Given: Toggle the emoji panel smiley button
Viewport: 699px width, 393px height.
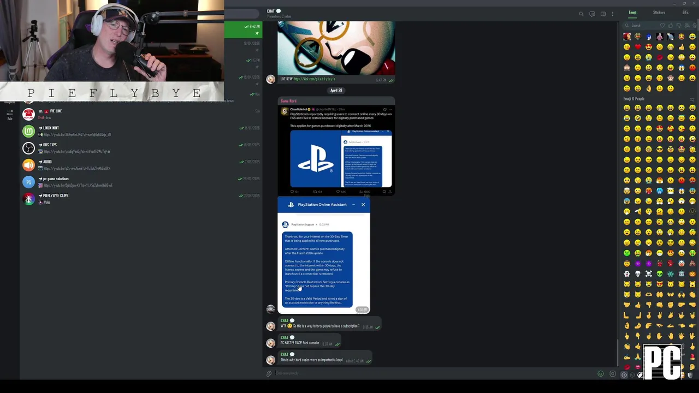Looking at the screenshot, I should pos(601,373).
